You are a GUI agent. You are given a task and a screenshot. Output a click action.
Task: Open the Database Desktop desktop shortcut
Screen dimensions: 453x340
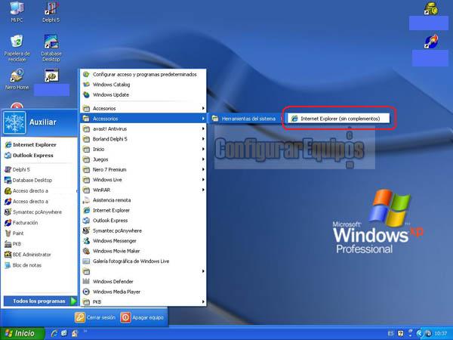pyautogui.click(x=51, y=48)
